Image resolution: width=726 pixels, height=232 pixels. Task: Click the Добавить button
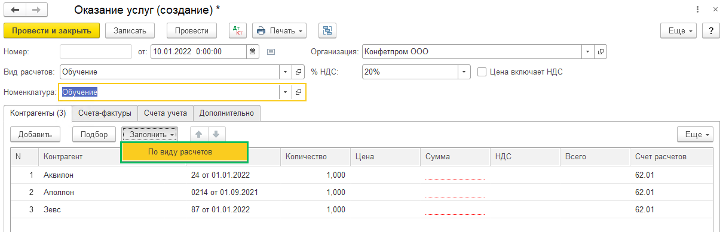tap(35, 134)
